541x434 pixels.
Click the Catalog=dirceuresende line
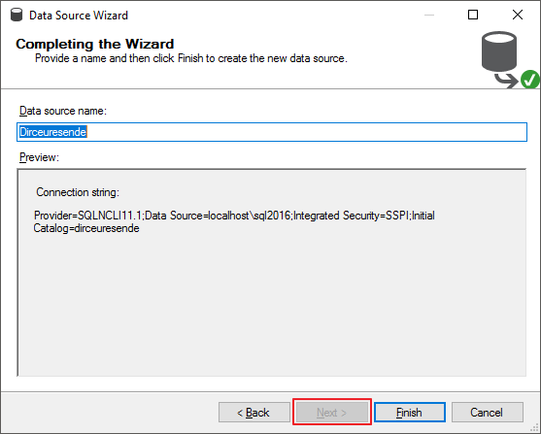click(86, 228)
